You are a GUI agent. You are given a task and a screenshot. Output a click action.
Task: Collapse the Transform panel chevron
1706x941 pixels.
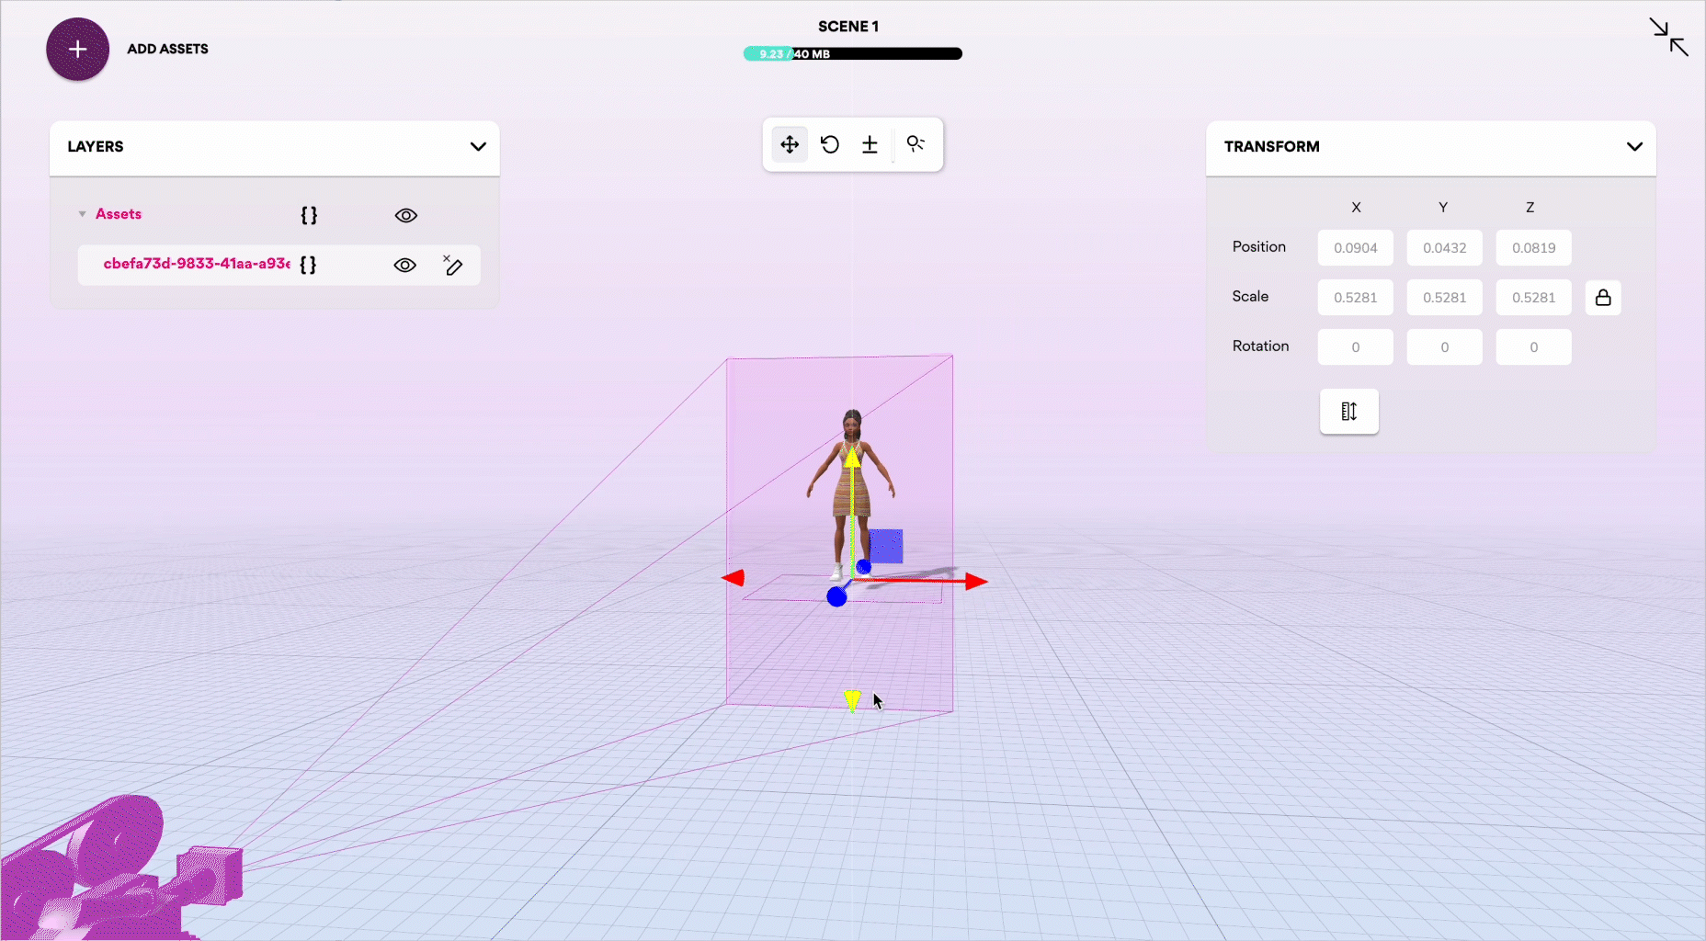1634,147
